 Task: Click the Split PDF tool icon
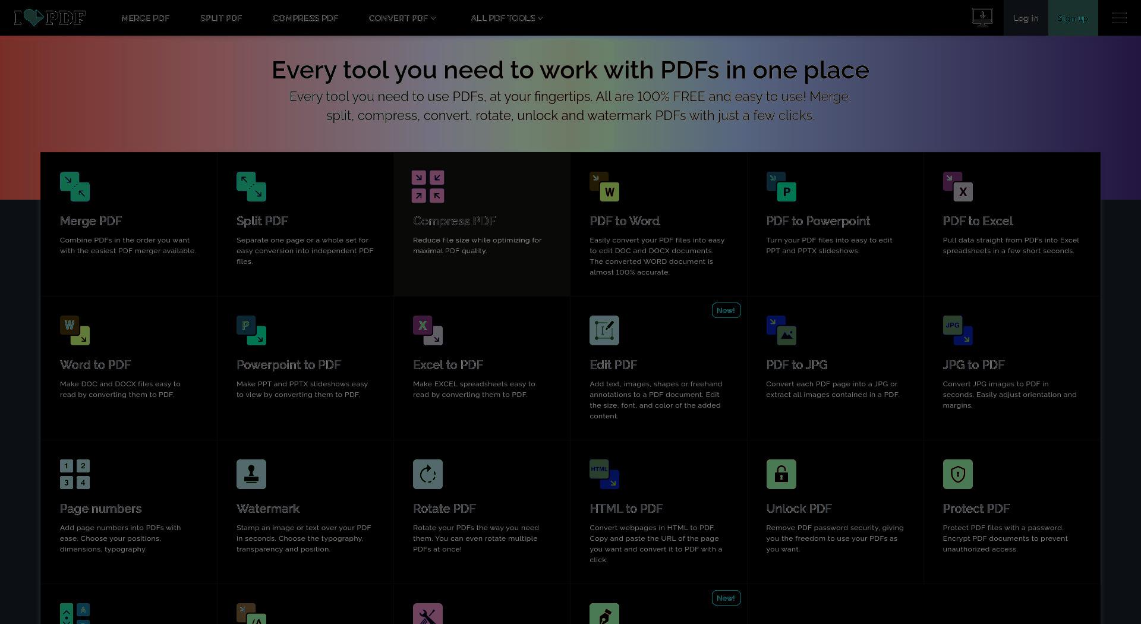pyautogui.click(x=251, y=187)
